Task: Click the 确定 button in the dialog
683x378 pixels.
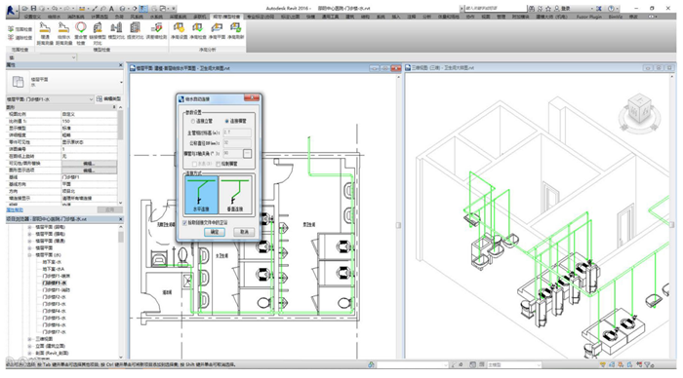Action: [215, 232]
